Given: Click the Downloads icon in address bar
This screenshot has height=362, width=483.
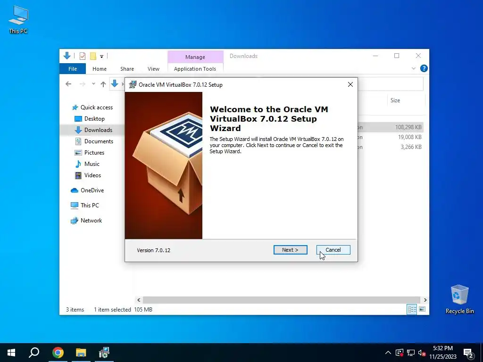Looking at the screenshot, I should (x=115, y=84).
